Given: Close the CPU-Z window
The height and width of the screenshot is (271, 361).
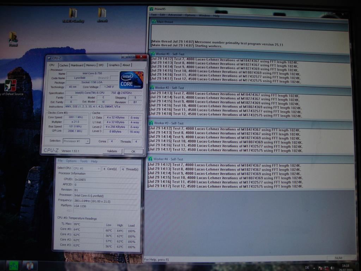Looking at the screenshot, I should (x=141, y=57).
